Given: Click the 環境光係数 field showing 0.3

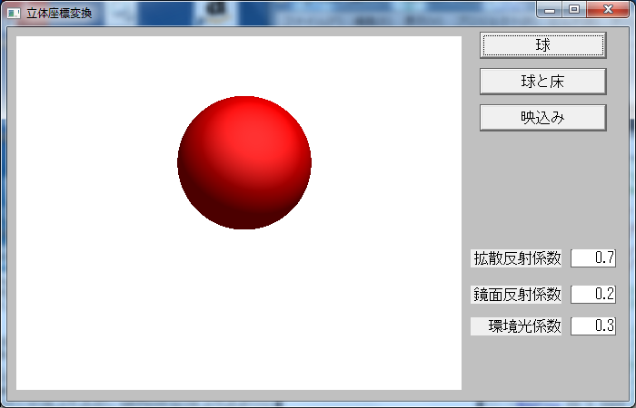Looking at the screenshot, I should 593,326.
